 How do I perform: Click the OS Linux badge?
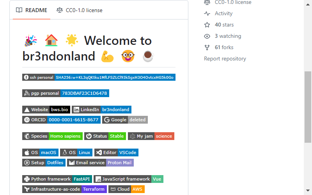coord(76,152)
